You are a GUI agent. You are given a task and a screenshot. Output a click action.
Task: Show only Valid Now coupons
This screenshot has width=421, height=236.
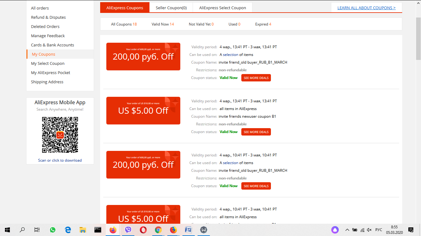(x=163, y=24)
